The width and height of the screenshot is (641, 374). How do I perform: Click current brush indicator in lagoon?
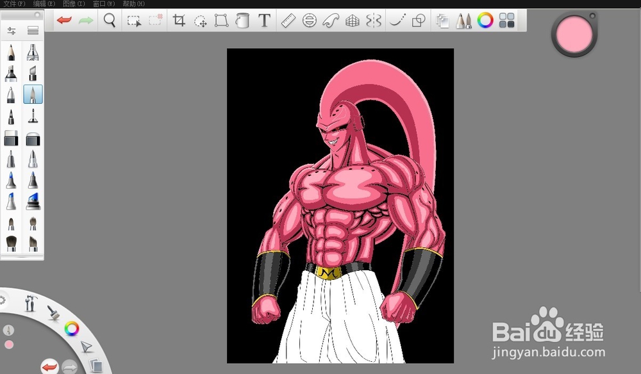click(x=8, y=330)
